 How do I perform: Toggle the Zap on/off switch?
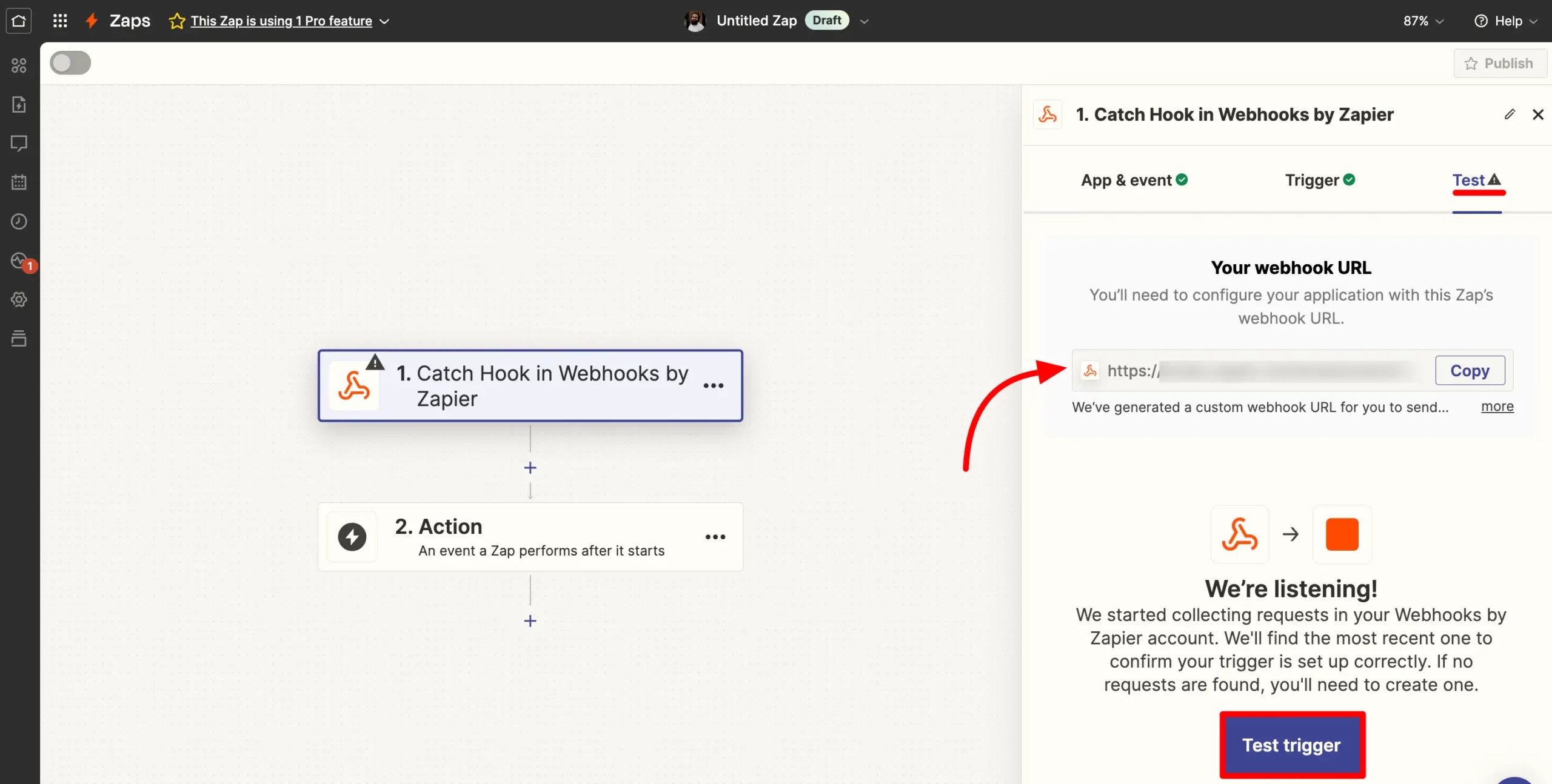click(x=70, y=63)
